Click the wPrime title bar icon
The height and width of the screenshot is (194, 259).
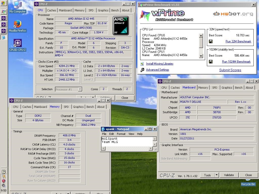click(x=140, y=5)
